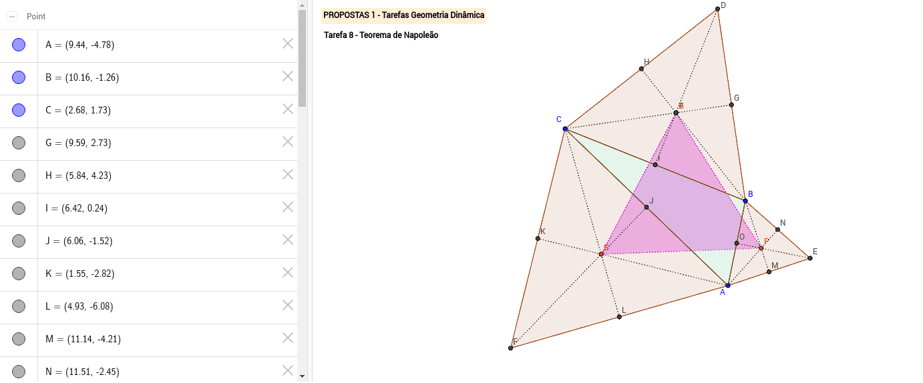
Task: Select the row N = (11.51, -2.45)
Action: coord(148,369)
